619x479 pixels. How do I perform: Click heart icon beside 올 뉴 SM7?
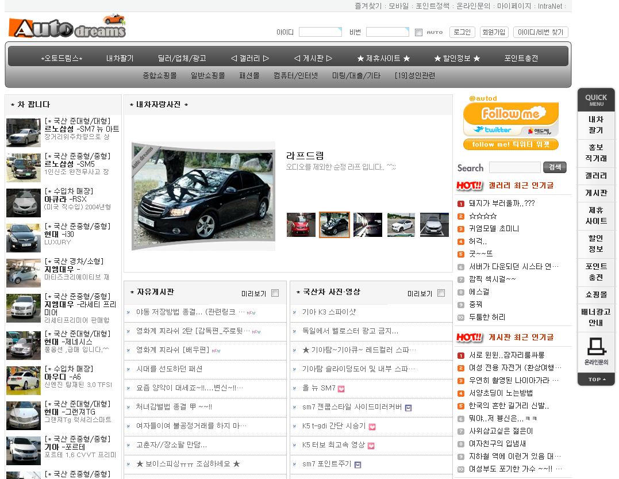pyautogui.click(x=341, y=389)
